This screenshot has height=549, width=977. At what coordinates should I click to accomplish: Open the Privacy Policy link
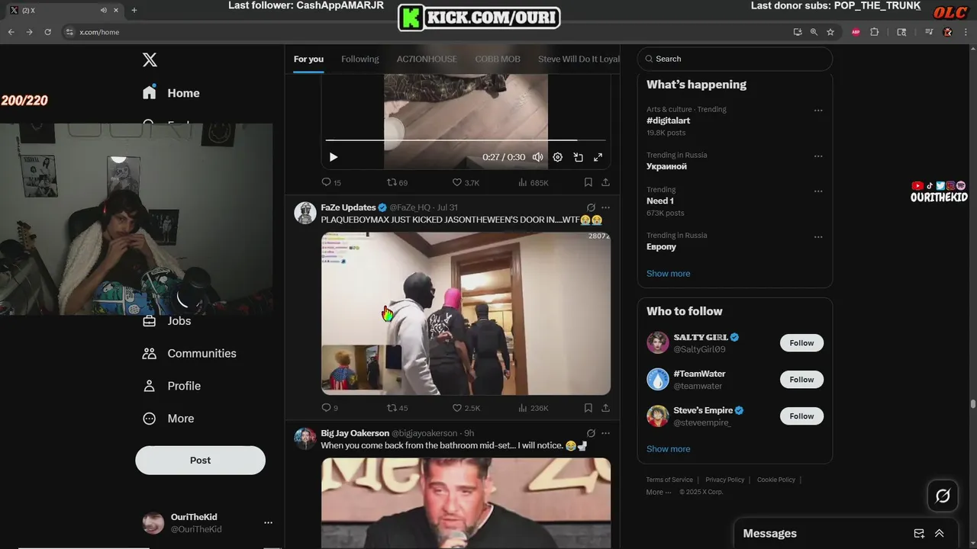[x=725, y=480]
